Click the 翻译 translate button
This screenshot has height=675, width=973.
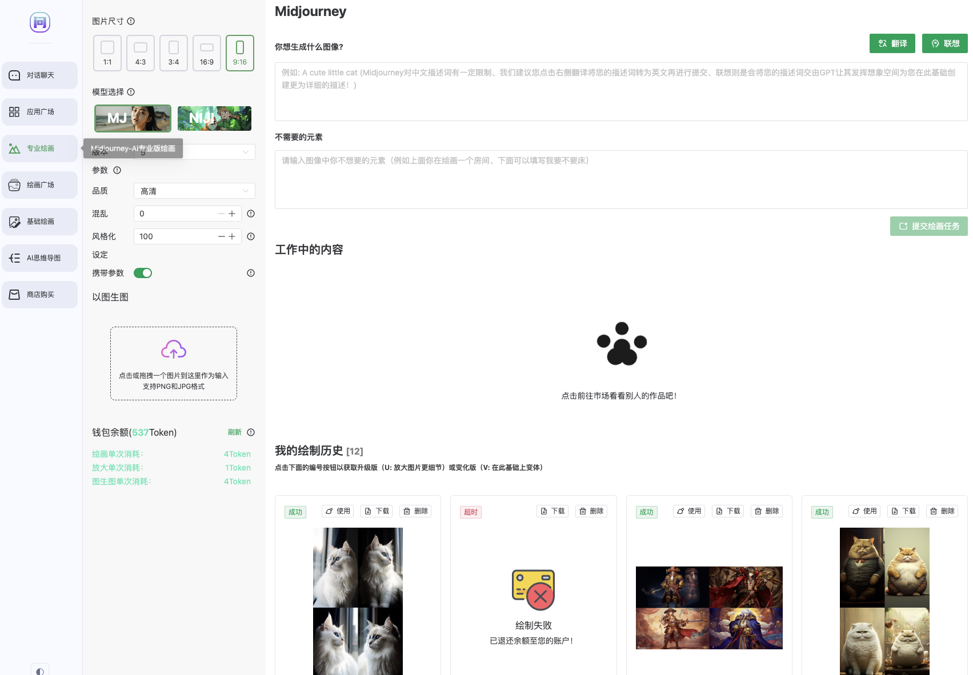click(892, 43)
